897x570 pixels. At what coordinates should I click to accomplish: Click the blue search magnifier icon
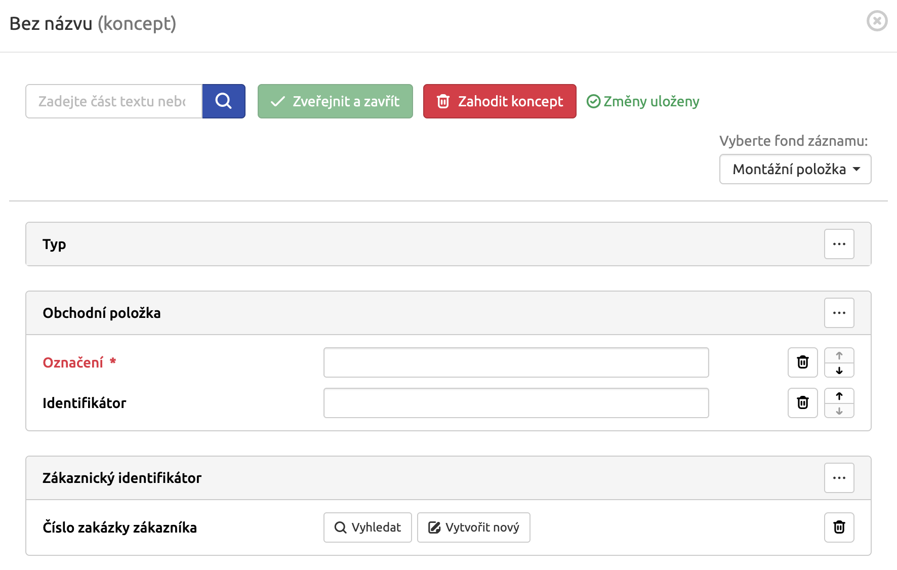pos(223,101)
